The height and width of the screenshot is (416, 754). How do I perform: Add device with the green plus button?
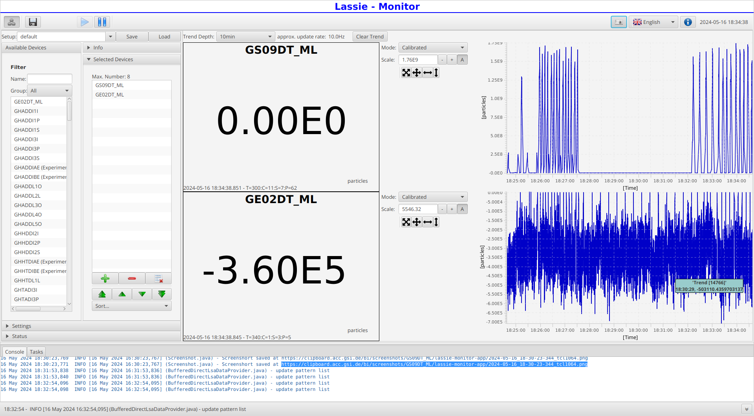(x=105, y=279)
